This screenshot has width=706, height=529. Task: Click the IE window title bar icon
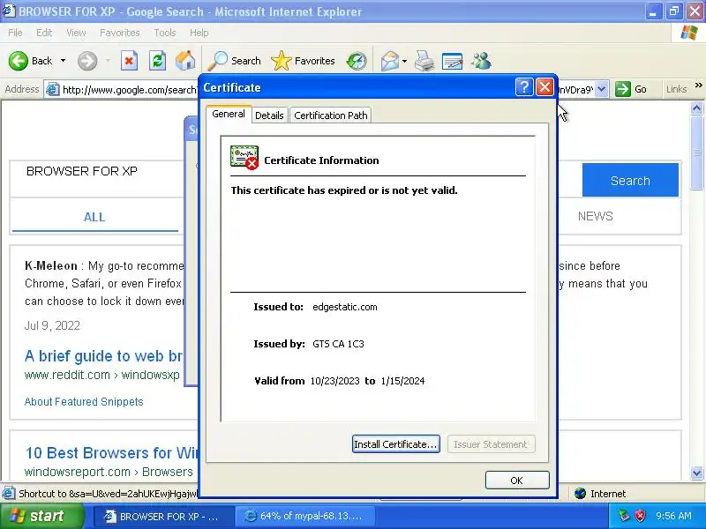click(x=9, y=11)
